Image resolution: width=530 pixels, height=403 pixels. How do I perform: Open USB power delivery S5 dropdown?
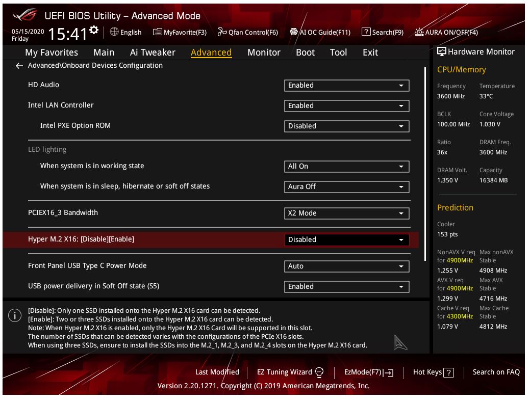(x=346, y=286)
